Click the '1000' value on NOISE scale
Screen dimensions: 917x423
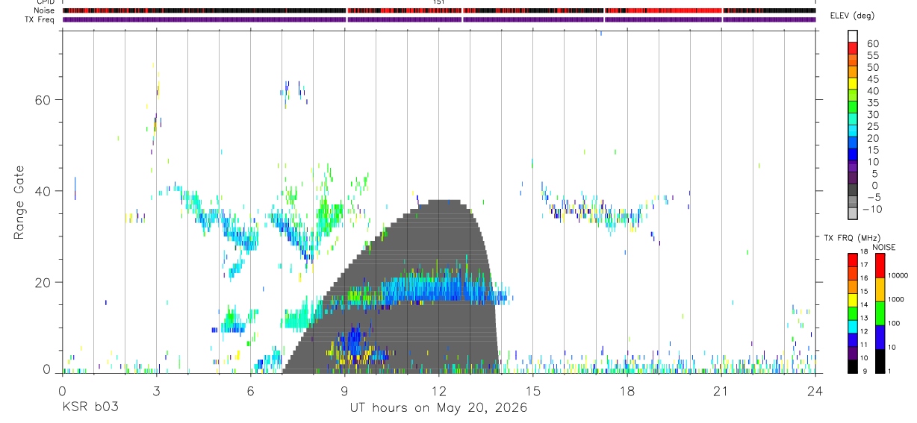click(x=896, y=298)
